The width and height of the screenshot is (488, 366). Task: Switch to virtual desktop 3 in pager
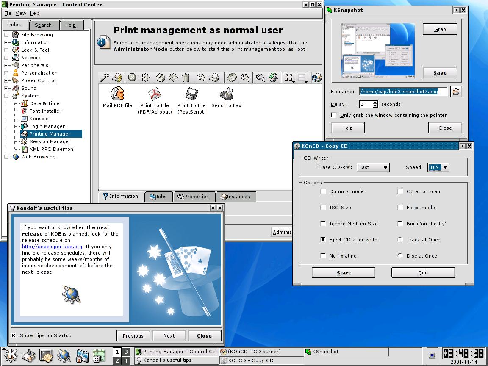point(126,352)
